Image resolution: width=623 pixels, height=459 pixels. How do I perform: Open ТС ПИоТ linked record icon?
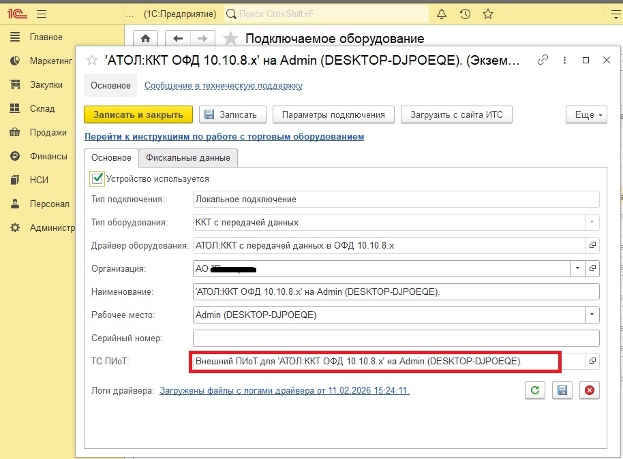[592, 361]
